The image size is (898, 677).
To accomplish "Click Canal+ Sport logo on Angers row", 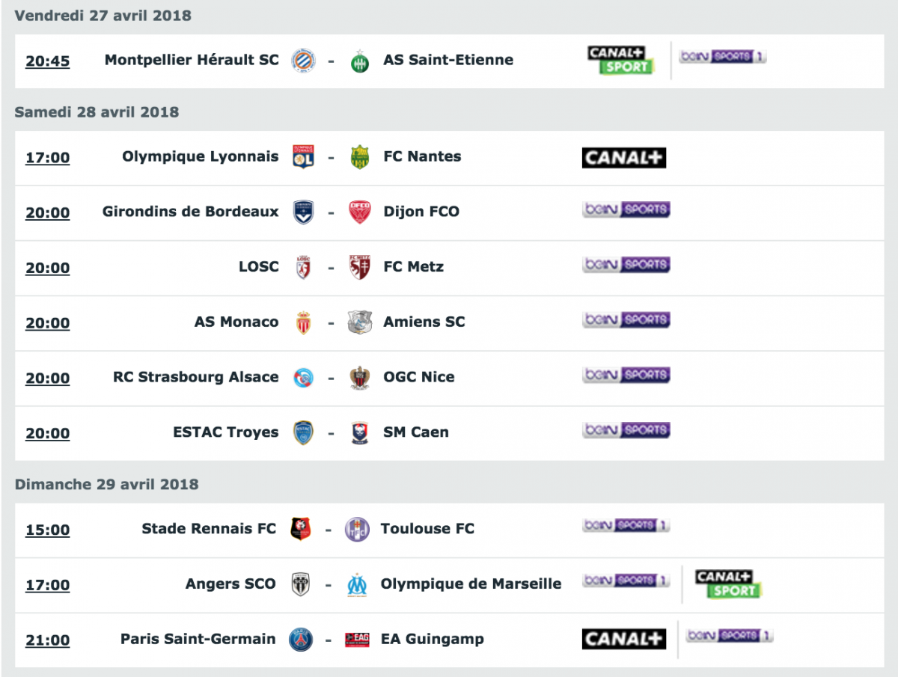I will point(729,584).
